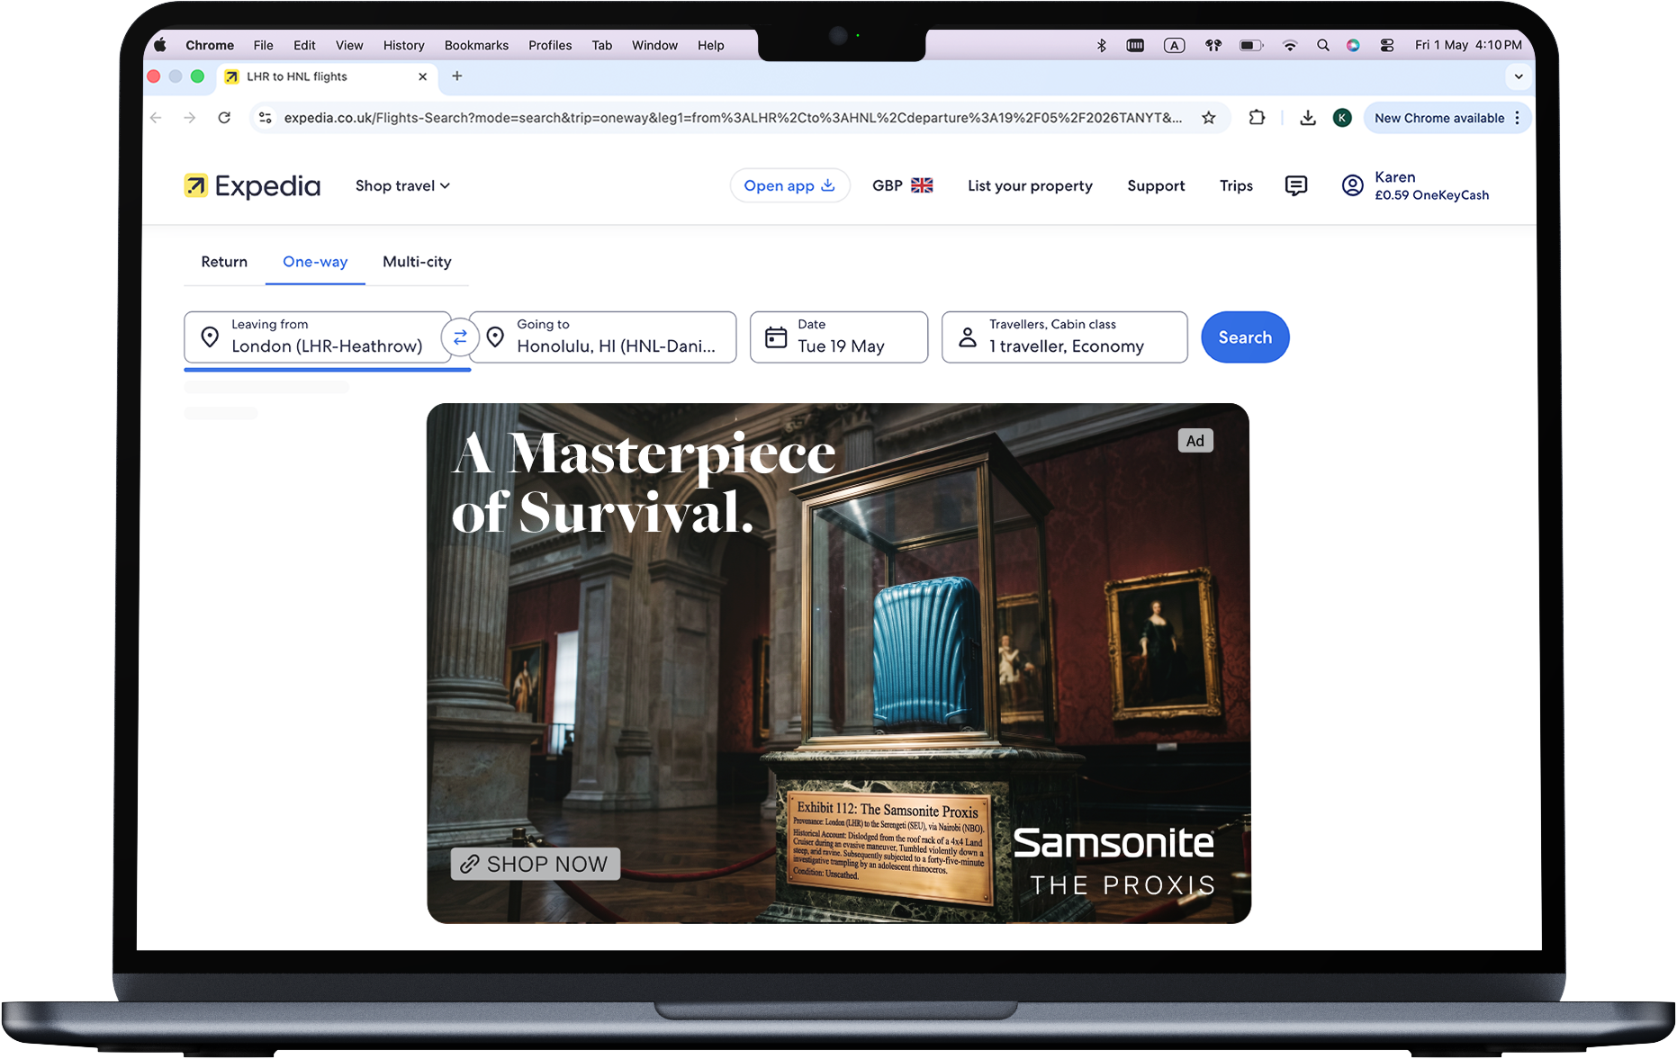Open the Chrome app menu
1677x1059 pixels.
tap(210, 45)
